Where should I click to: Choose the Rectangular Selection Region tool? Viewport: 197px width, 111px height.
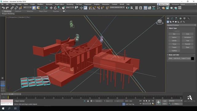(42, 8)
